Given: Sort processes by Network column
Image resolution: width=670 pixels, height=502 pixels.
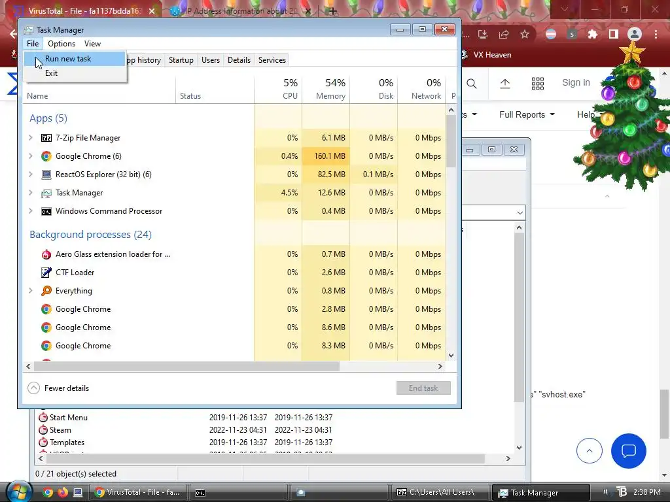Looking at the screenshot, I should [422, 89].
